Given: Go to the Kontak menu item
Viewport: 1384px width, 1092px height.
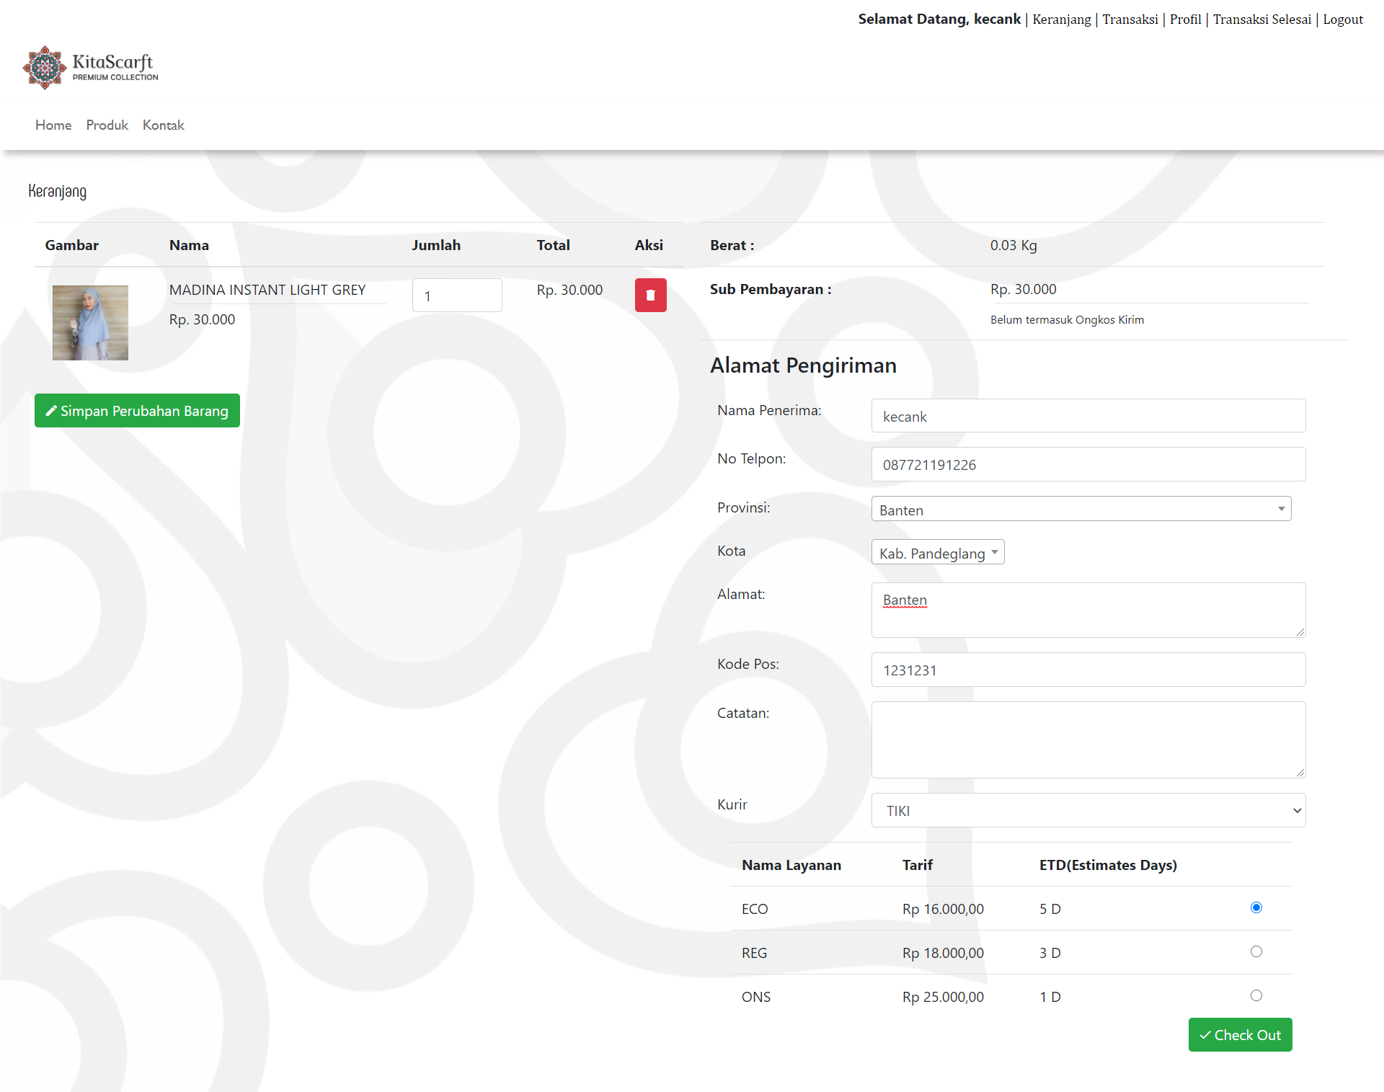Looking at the screenshot, I should click(x=164, y=125).
